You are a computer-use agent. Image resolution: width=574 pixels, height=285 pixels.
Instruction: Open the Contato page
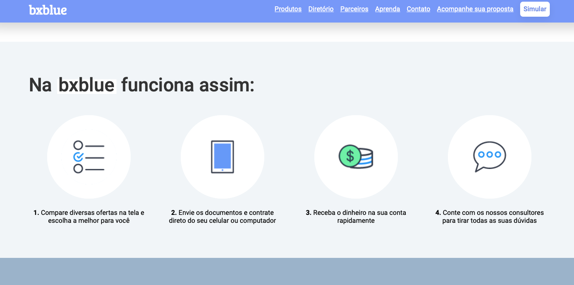418,9
